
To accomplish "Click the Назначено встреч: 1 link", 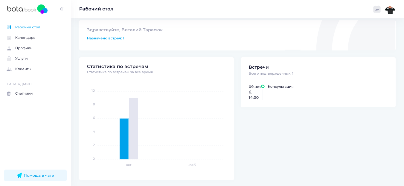I will coord(106,38).
